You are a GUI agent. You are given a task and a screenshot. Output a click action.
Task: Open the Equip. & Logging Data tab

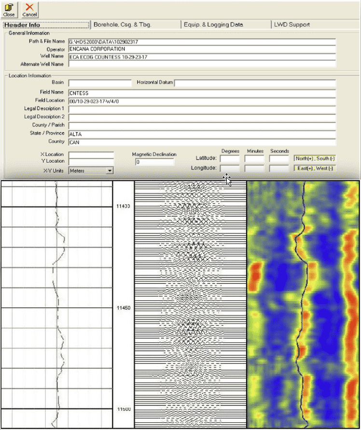(x=213, y=25)
